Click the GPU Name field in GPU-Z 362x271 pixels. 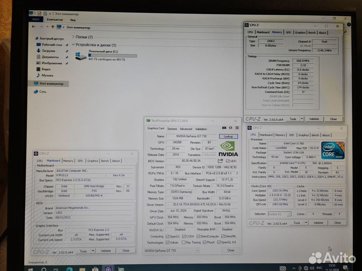[192, 136]
